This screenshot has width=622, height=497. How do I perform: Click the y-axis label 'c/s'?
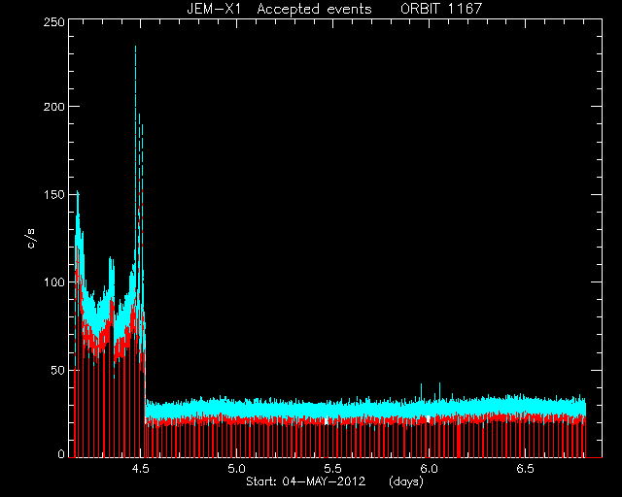coord(31,239)
